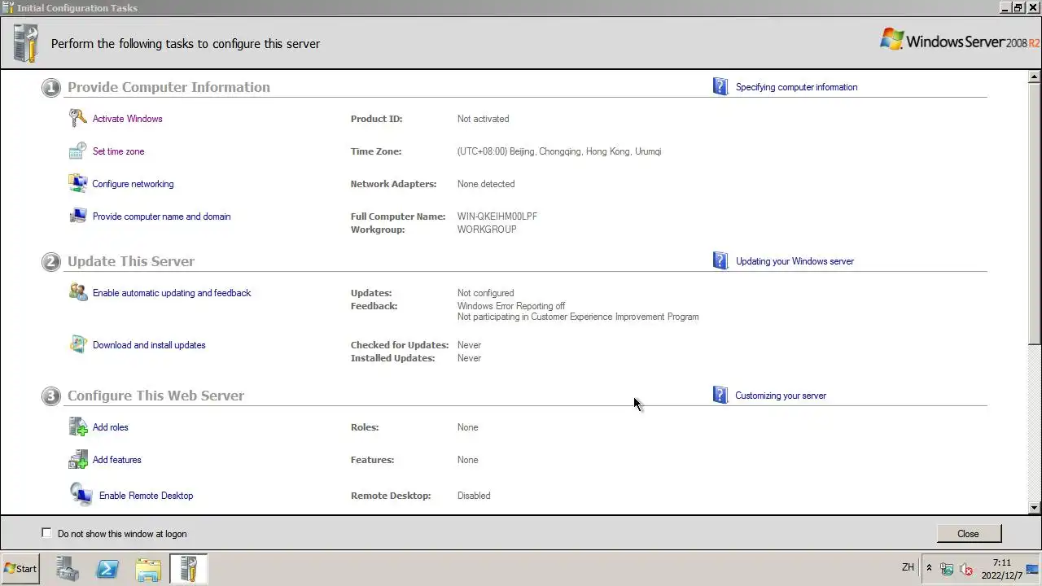Open Specifying computer information help link
The width and height of the screenshot is (1042, 586).
point(797,87)
